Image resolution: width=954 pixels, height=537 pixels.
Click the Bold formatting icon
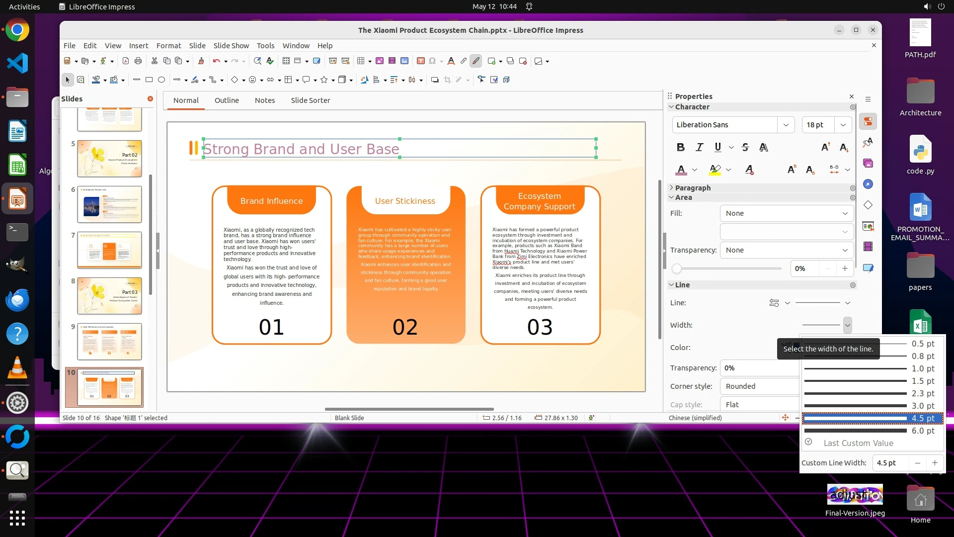(681, 147)
